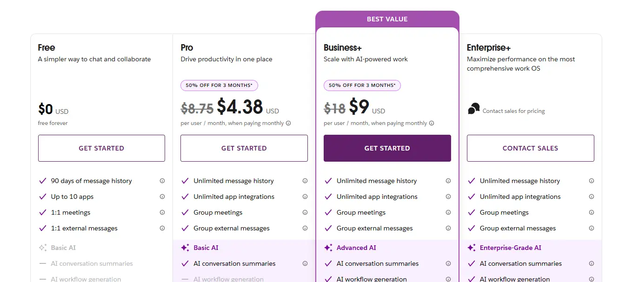Click info icon for Up to 10 apps
632x282 pixels.
pos(162,197)
